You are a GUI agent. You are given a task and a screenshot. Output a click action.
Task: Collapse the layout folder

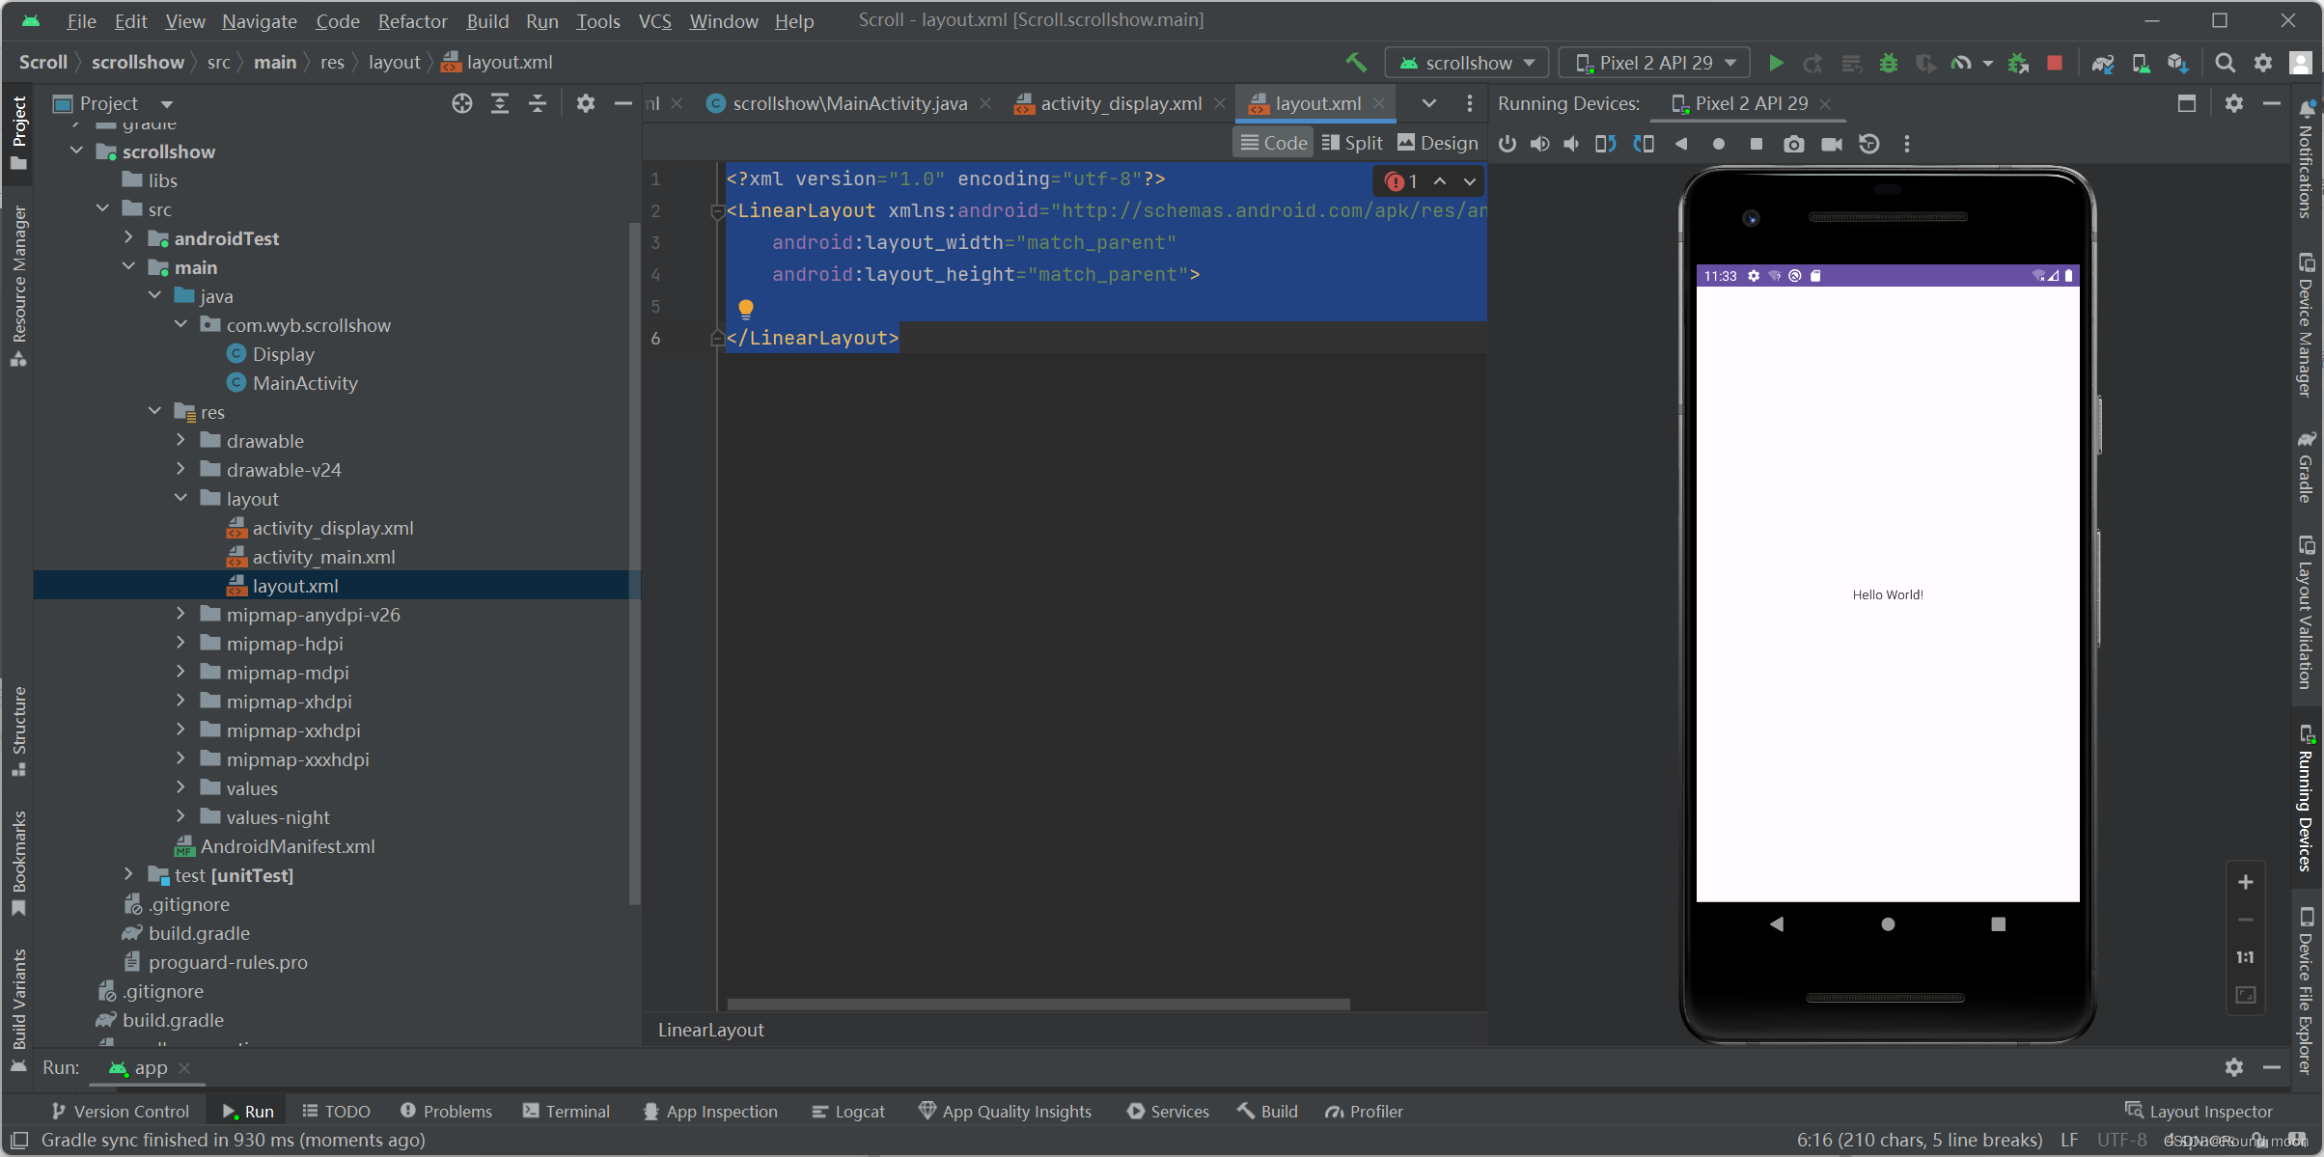pos(180,498)
